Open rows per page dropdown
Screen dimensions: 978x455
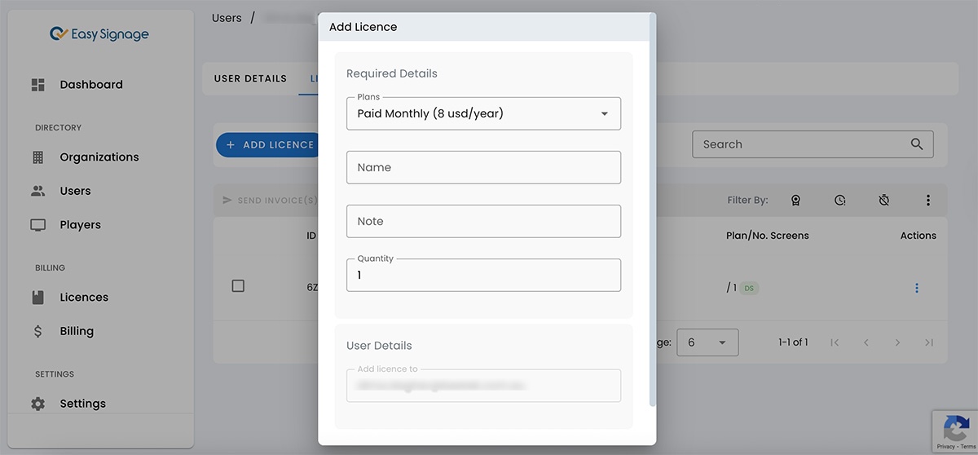707,342
